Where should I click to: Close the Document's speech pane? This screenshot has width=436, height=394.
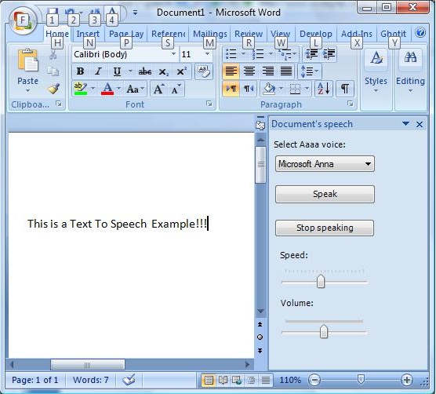pyautogui.click(x=420, y=124)
